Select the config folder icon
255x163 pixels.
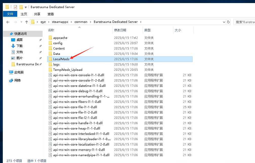pos(50,43)
